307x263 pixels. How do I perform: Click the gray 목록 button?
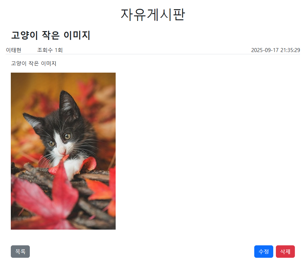click(x=20, y=252)
